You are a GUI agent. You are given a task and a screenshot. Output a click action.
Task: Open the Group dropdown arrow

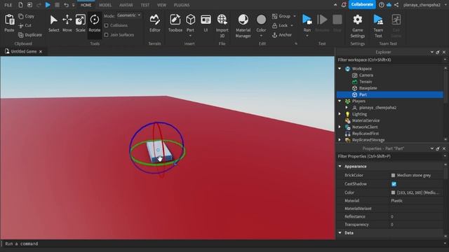(295, 16)
